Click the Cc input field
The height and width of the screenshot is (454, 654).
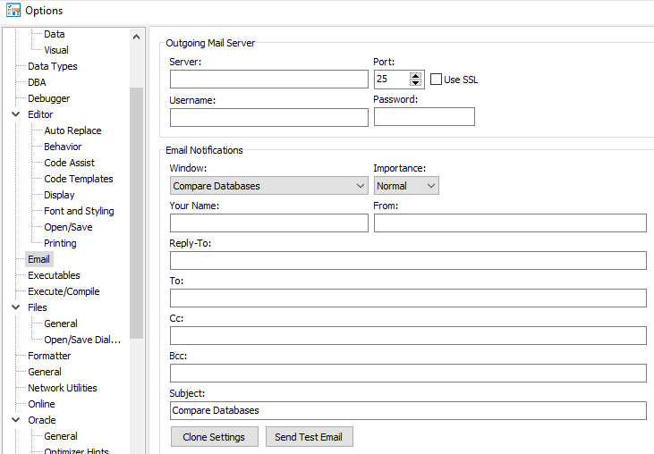pyautogui.click(x=408, y=335)
